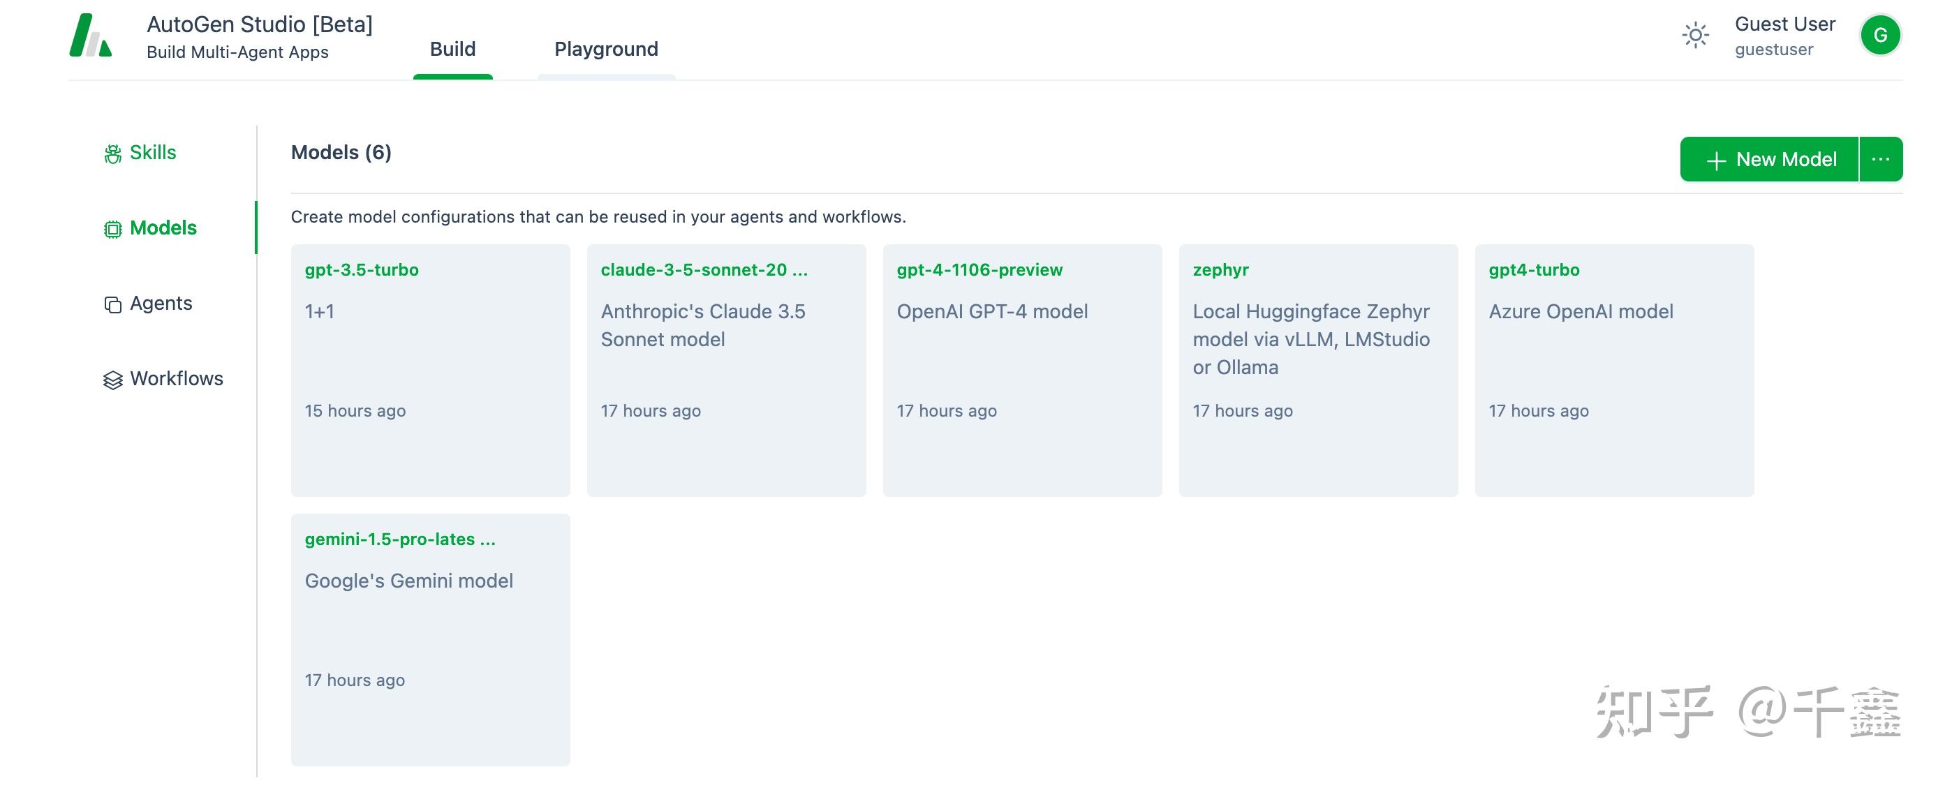Select the gpt-4-1106-preview model card
The height and width of the screenshot is (790, 1952).
click(x=1021, y=370)
